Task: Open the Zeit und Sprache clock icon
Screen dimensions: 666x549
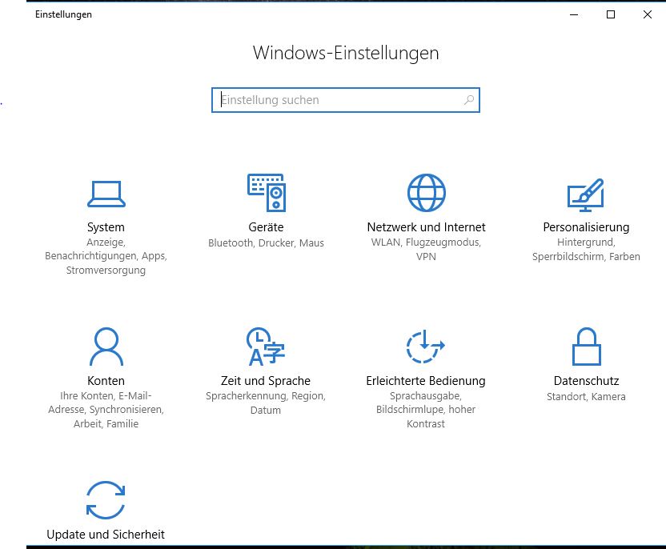Action: click(x=266, y=347)
